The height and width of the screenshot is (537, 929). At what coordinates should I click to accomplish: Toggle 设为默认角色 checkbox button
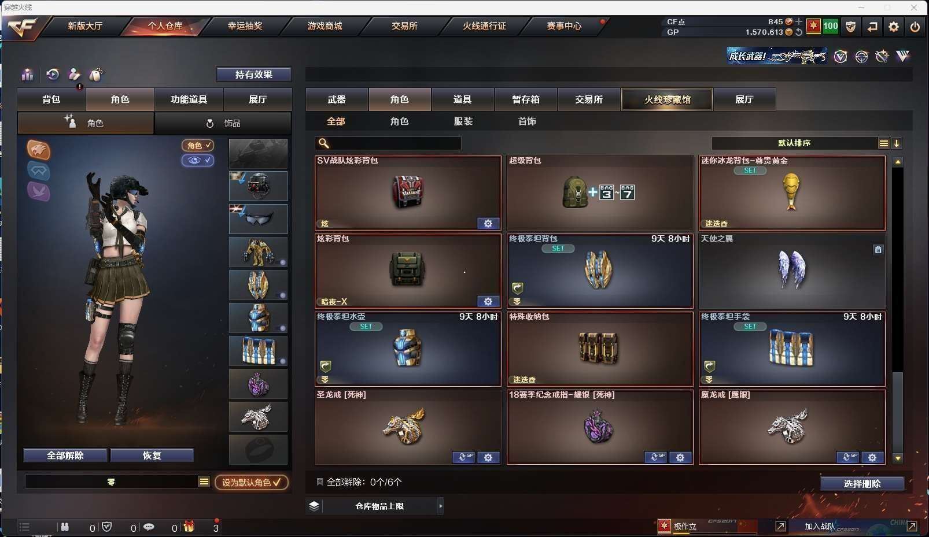coord(252,482)
